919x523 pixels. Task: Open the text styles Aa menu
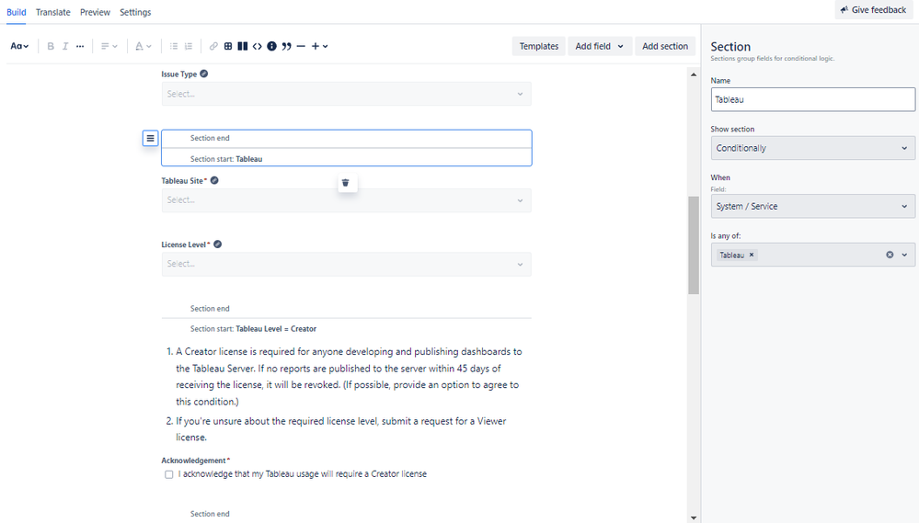point(19,46)
